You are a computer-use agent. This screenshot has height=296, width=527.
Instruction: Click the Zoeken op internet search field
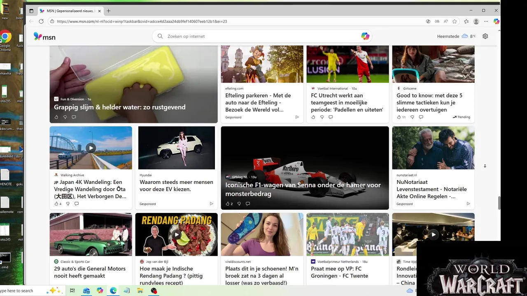pyautogui.click(x=261, y=36)
